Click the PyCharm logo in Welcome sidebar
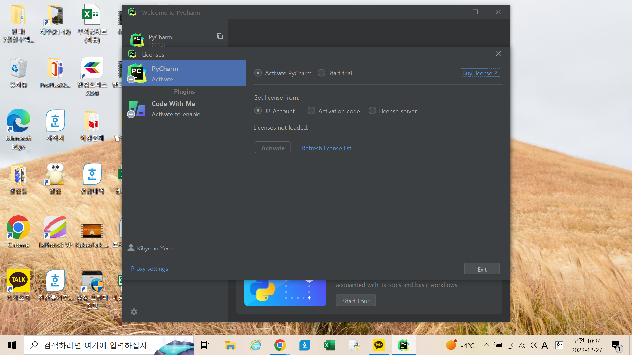Viewport: 632px width, 355px height. 137,40
